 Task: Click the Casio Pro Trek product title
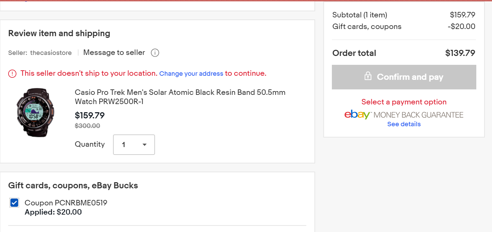point(180,97)
